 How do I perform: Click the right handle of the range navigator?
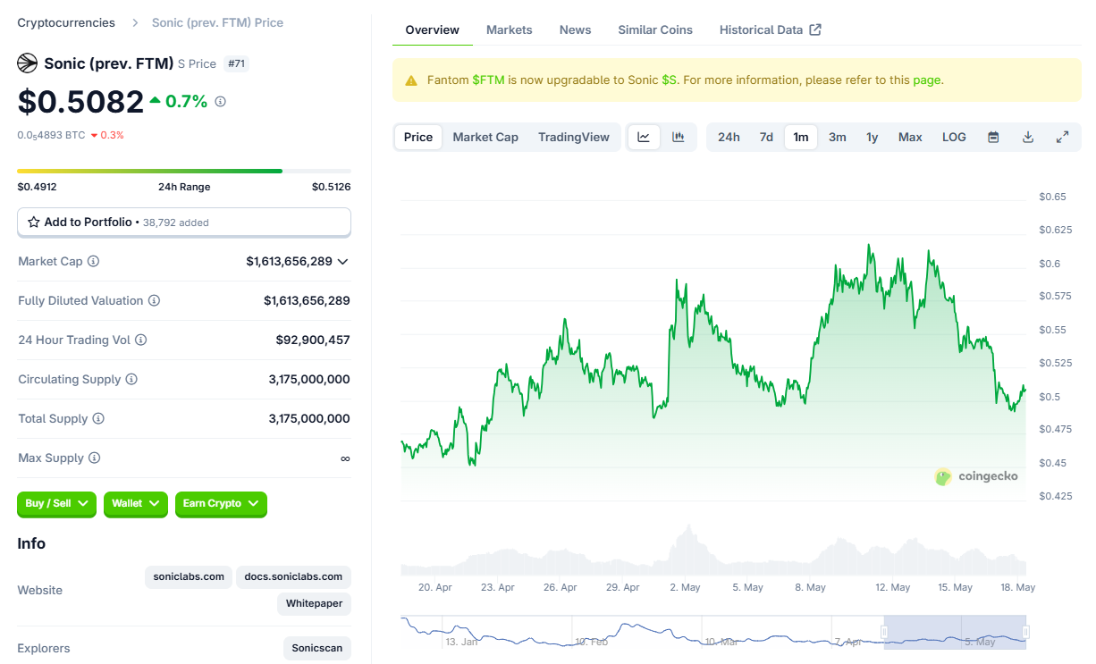(x=1026, y=632)
